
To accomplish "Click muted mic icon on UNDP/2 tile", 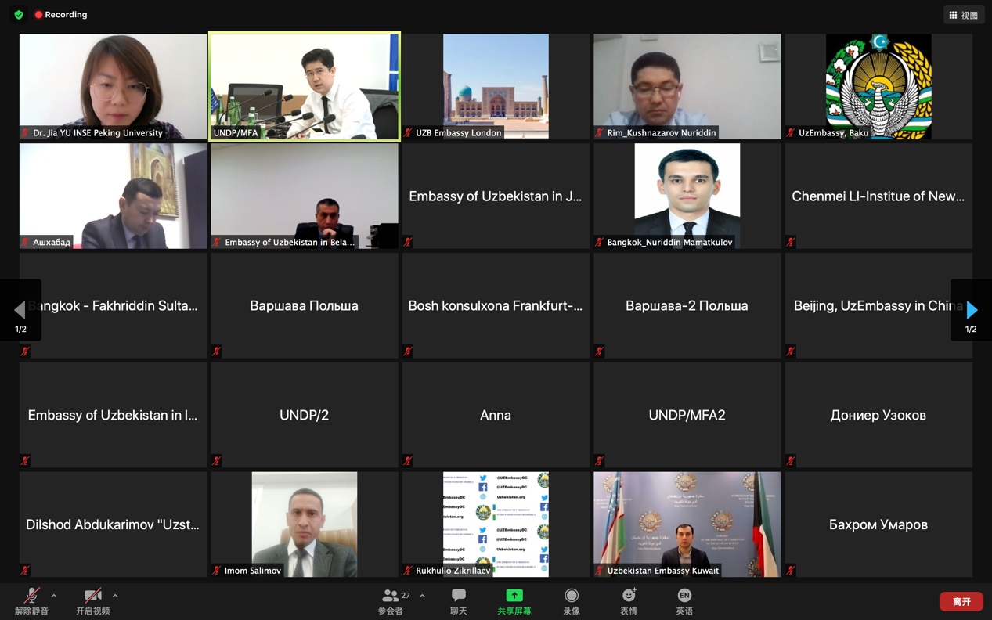I will pos(216,461).
